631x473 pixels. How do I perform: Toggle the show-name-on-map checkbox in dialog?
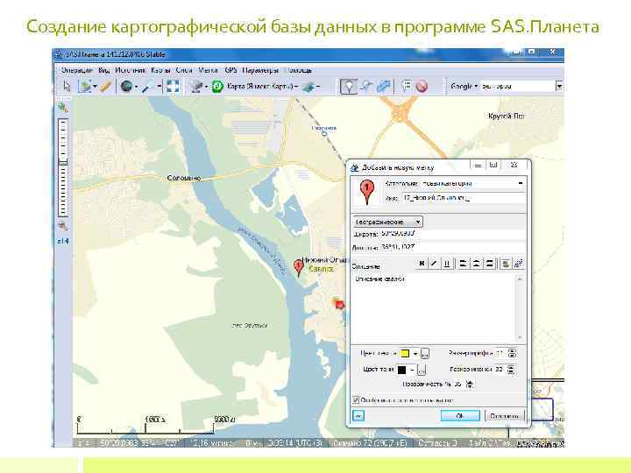(355, 399)
